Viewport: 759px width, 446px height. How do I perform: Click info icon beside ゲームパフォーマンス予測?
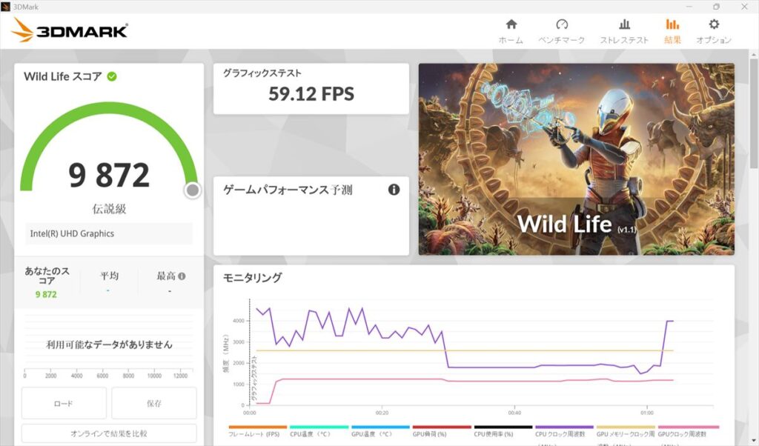pyautogui.click(x=394, y=190)
